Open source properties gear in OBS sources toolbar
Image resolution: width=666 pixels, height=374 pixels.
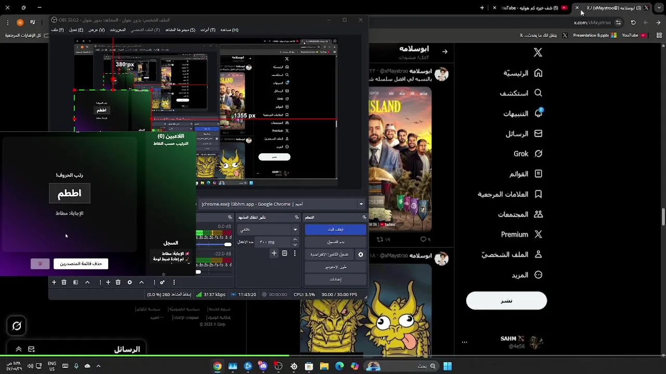point(130,283)
